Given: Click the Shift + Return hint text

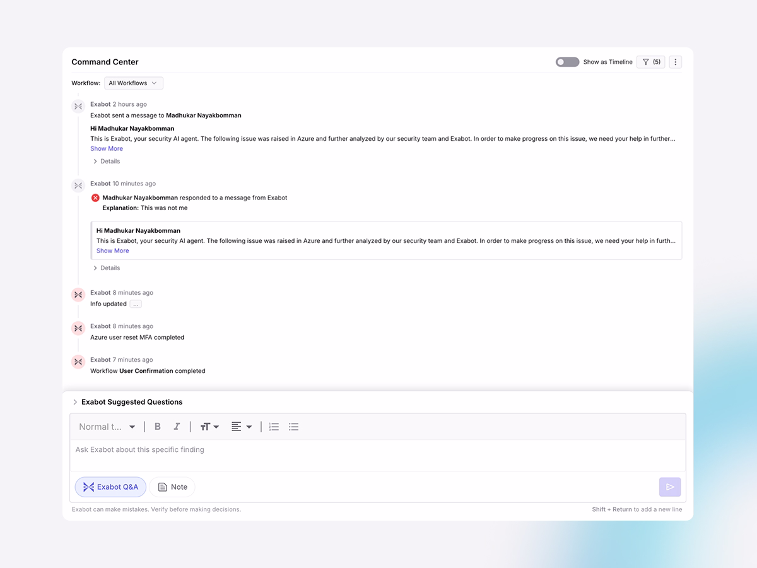Looking at the screenshot, I should (637, 509).
